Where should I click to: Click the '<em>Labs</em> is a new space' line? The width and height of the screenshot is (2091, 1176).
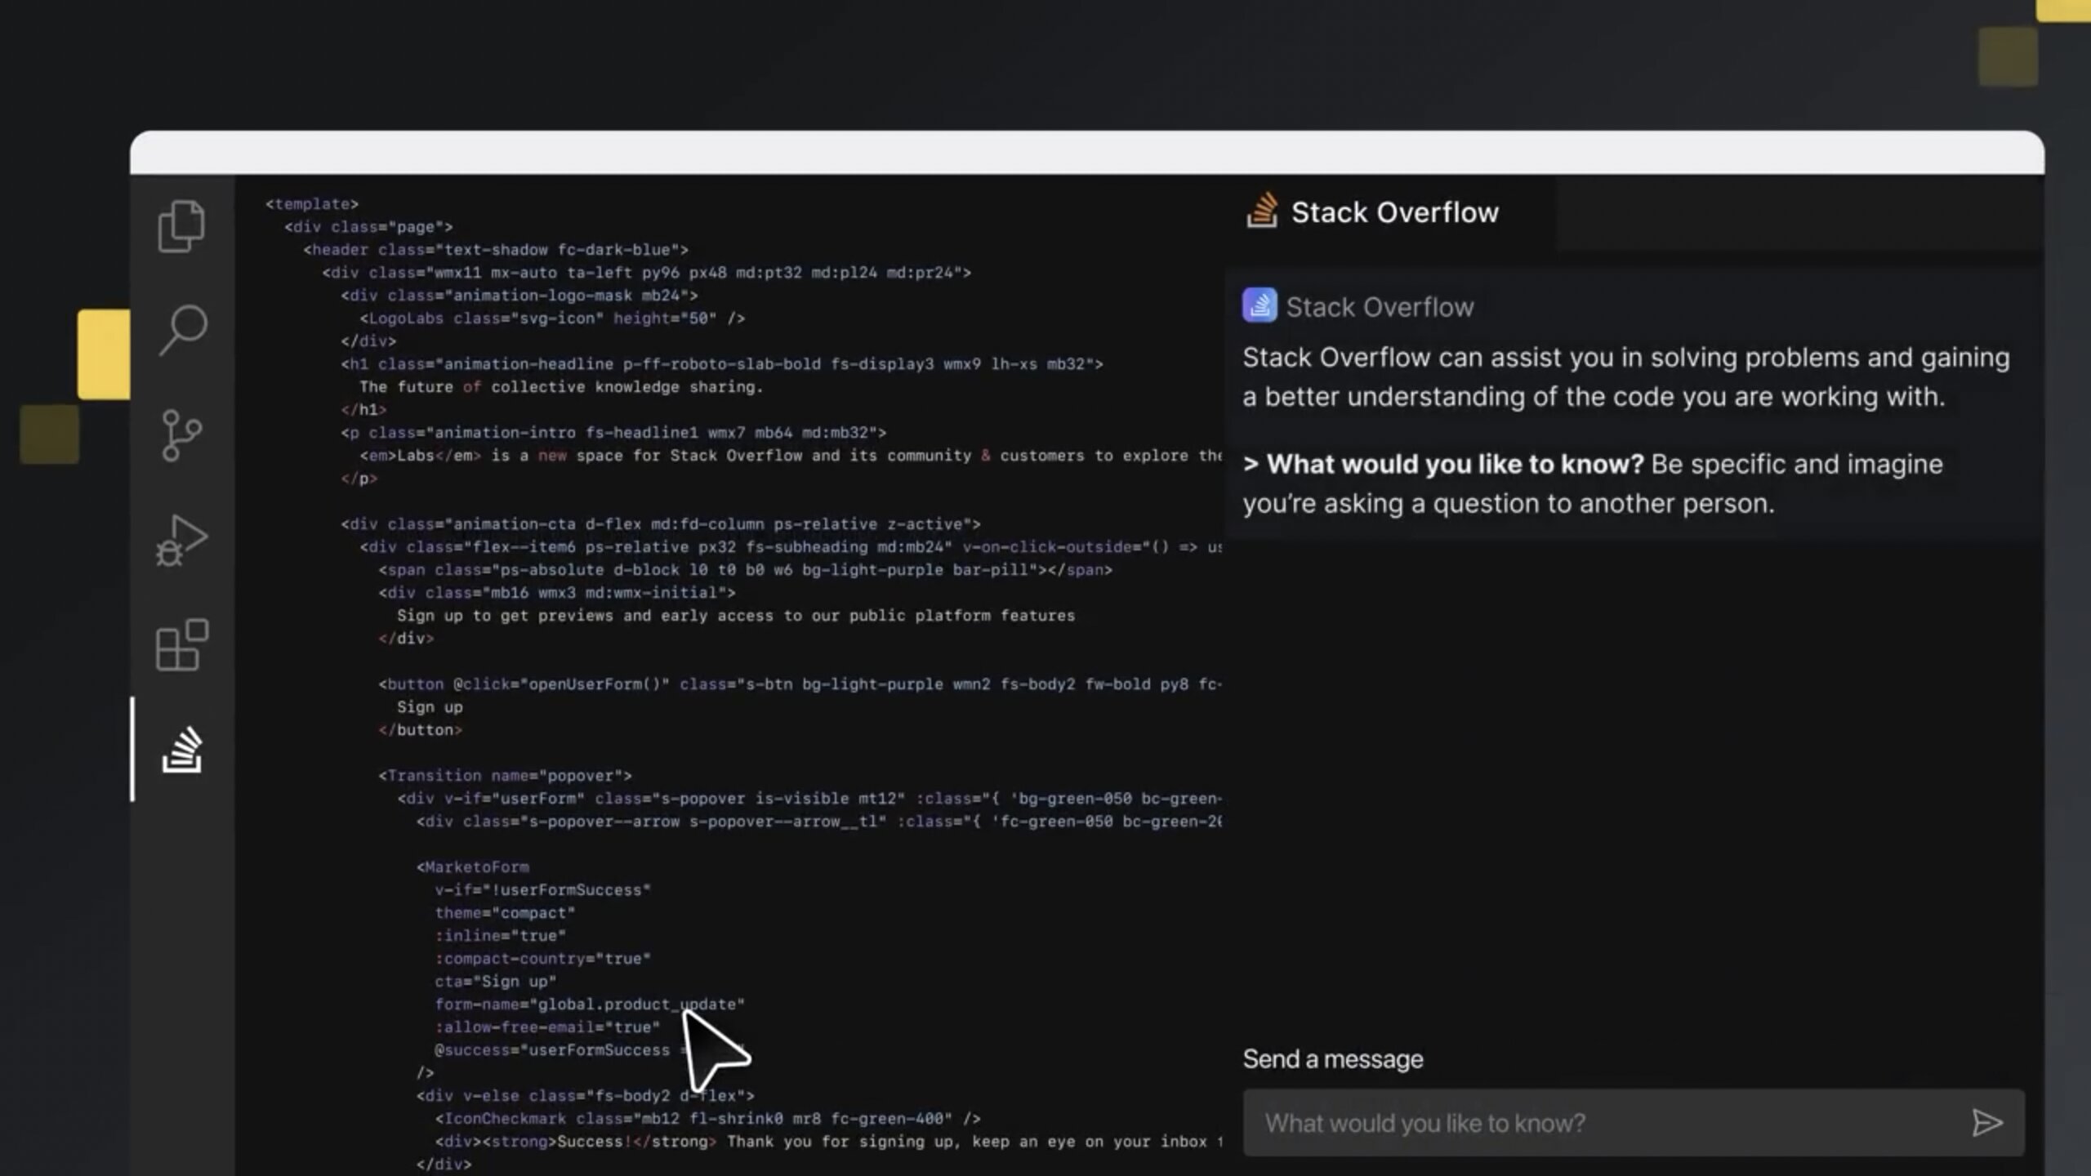pos(791,456)
